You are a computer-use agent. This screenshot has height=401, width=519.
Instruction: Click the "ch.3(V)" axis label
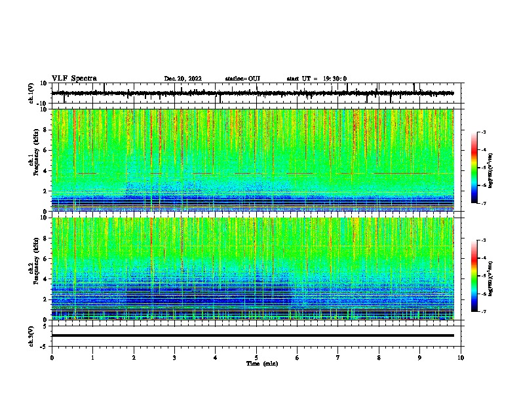[x=31, y=337]
